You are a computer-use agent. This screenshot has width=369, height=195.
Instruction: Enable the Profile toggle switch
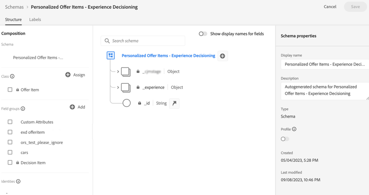click(285, 139)
